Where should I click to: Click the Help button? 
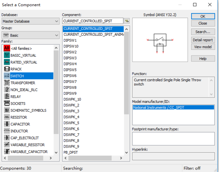pos(203,58)
